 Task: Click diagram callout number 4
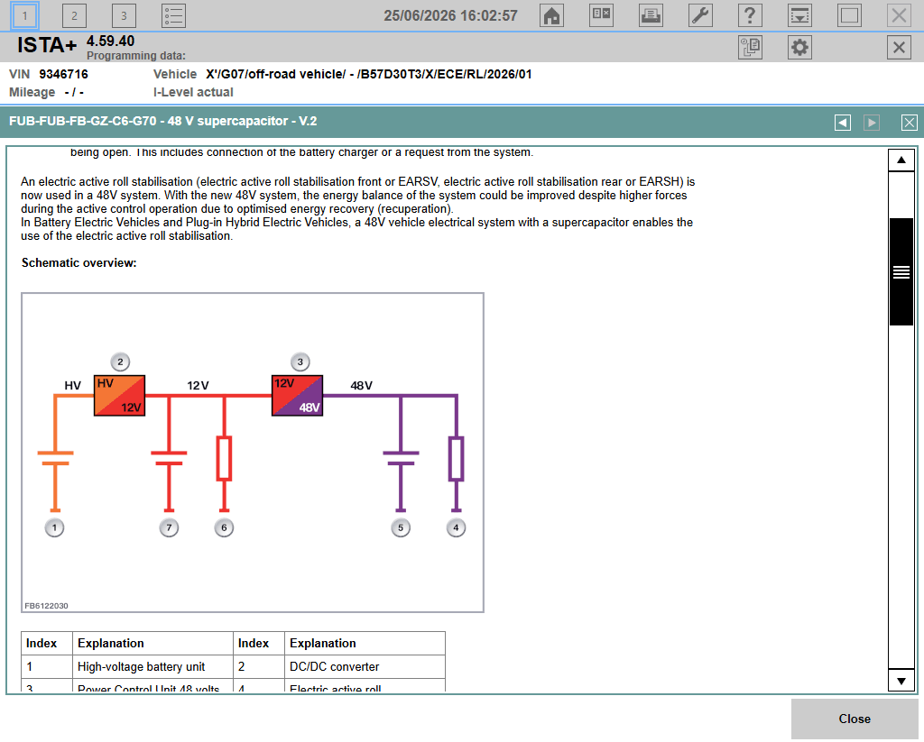(x=456, y=527)
